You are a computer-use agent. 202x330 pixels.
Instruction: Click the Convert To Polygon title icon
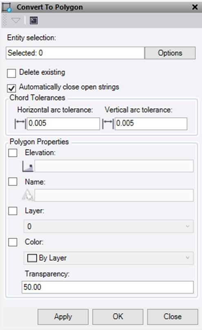[x=7, y=7]
